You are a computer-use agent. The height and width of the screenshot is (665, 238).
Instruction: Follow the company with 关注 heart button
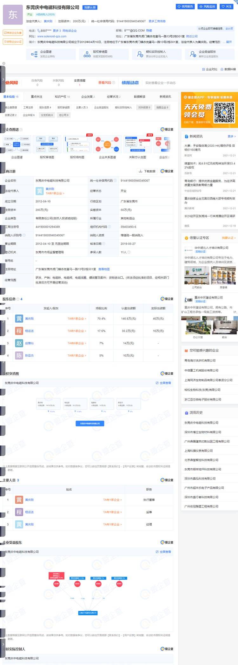click(x=227, y=6)
